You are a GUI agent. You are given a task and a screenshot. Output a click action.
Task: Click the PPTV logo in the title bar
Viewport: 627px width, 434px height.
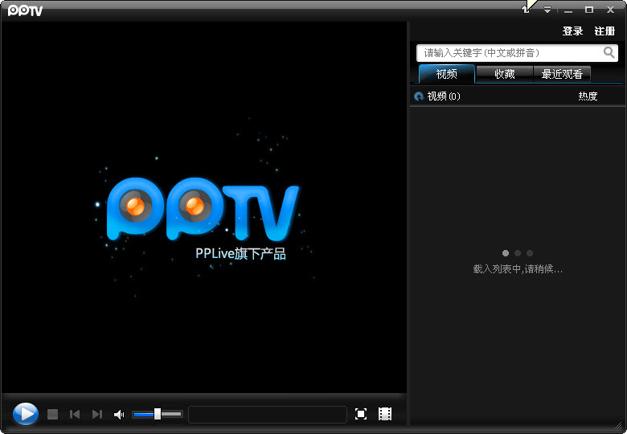[25, 10]
